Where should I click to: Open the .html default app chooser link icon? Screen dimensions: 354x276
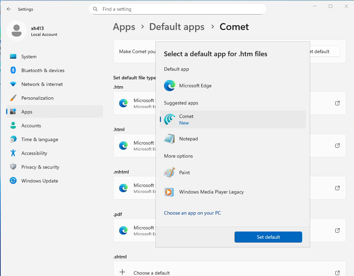point(337,146)
